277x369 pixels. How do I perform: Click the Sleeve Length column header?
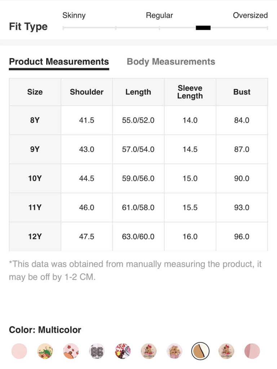pyautogui.click(x=190, y=92)
